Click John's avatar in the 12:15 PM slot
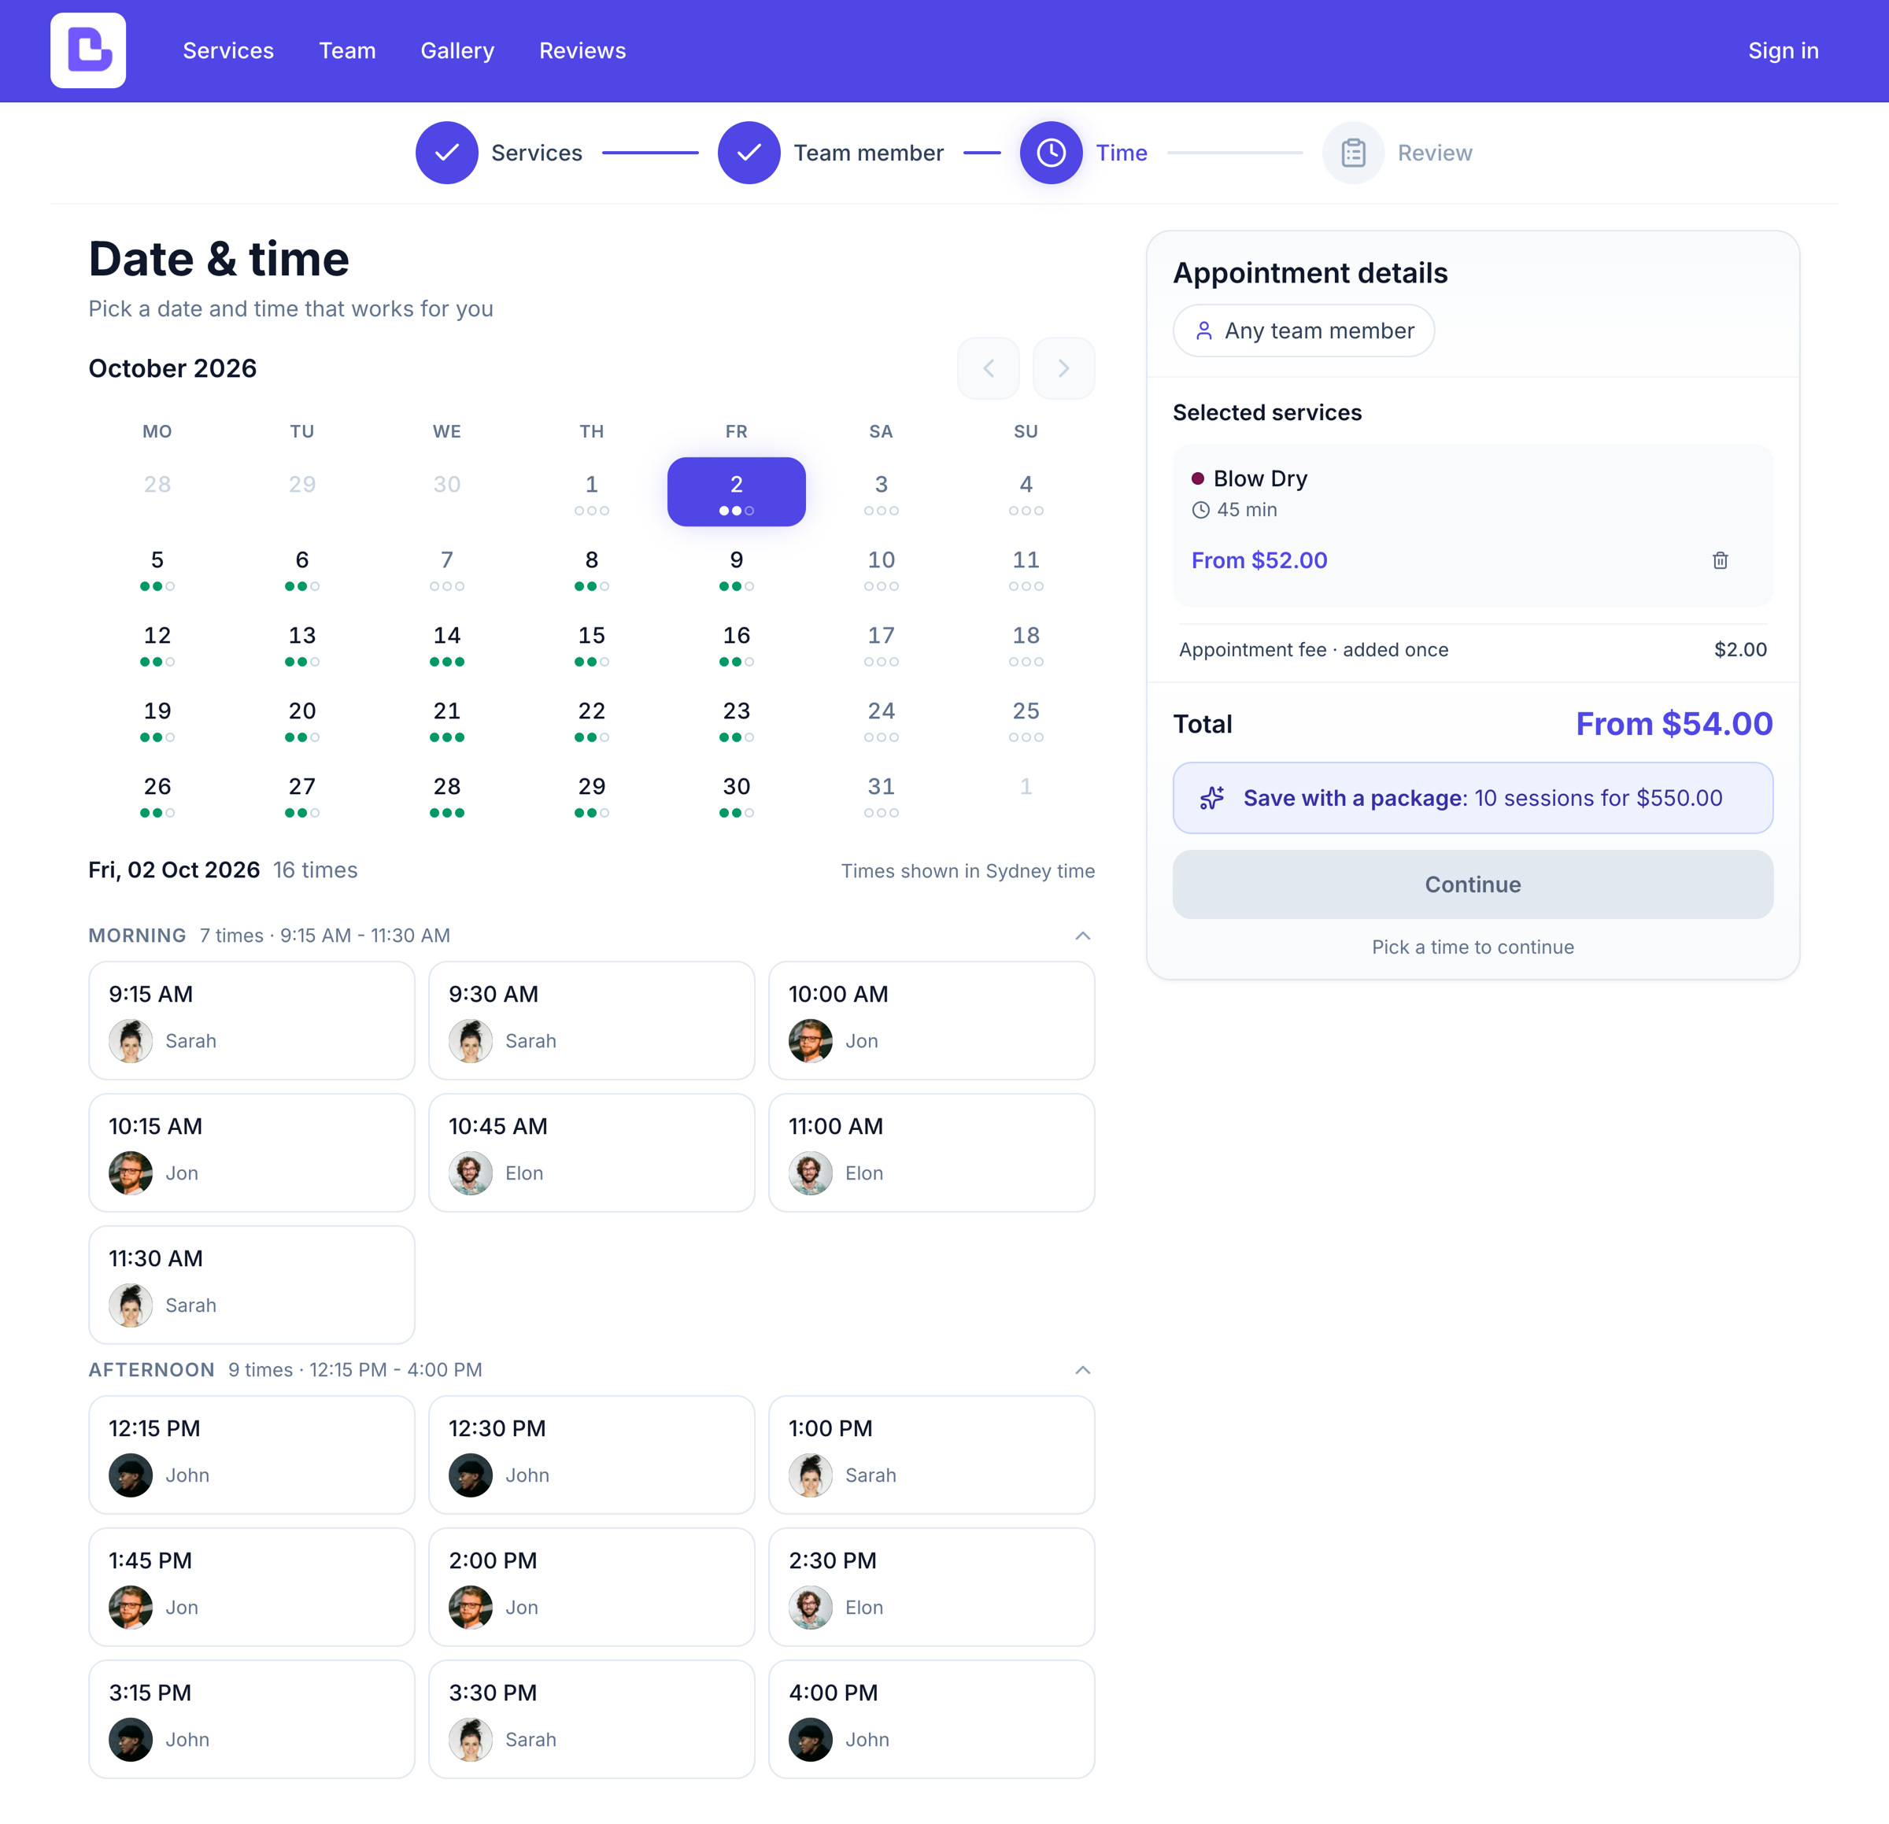This screenshot has height=1824, width=1889. pyautogui.click(x=130, y=1475)
